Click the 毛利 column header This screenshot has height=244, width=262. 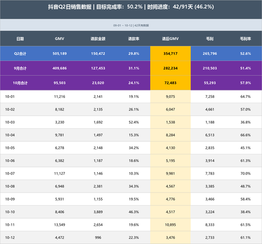210,39
